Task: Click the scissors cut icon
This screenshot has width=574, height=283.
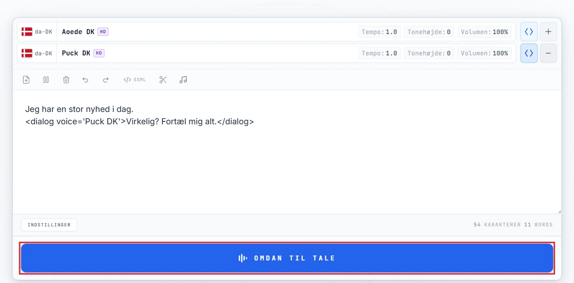Action: (163, 80)
